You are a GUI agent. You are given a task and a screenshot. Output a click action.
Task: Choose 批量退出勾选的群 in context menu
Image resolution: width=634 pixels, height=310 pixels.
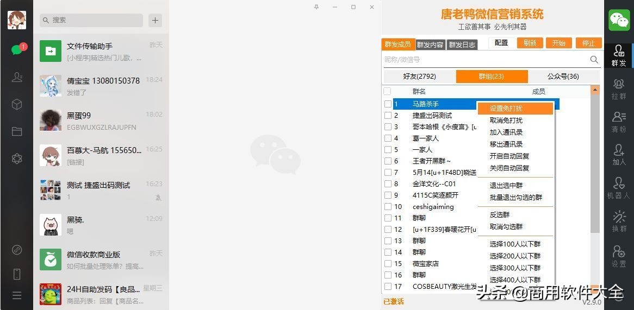515,198
